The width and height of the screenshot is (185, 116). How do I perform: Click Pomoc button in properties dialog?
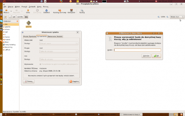[x=29, y=82]
